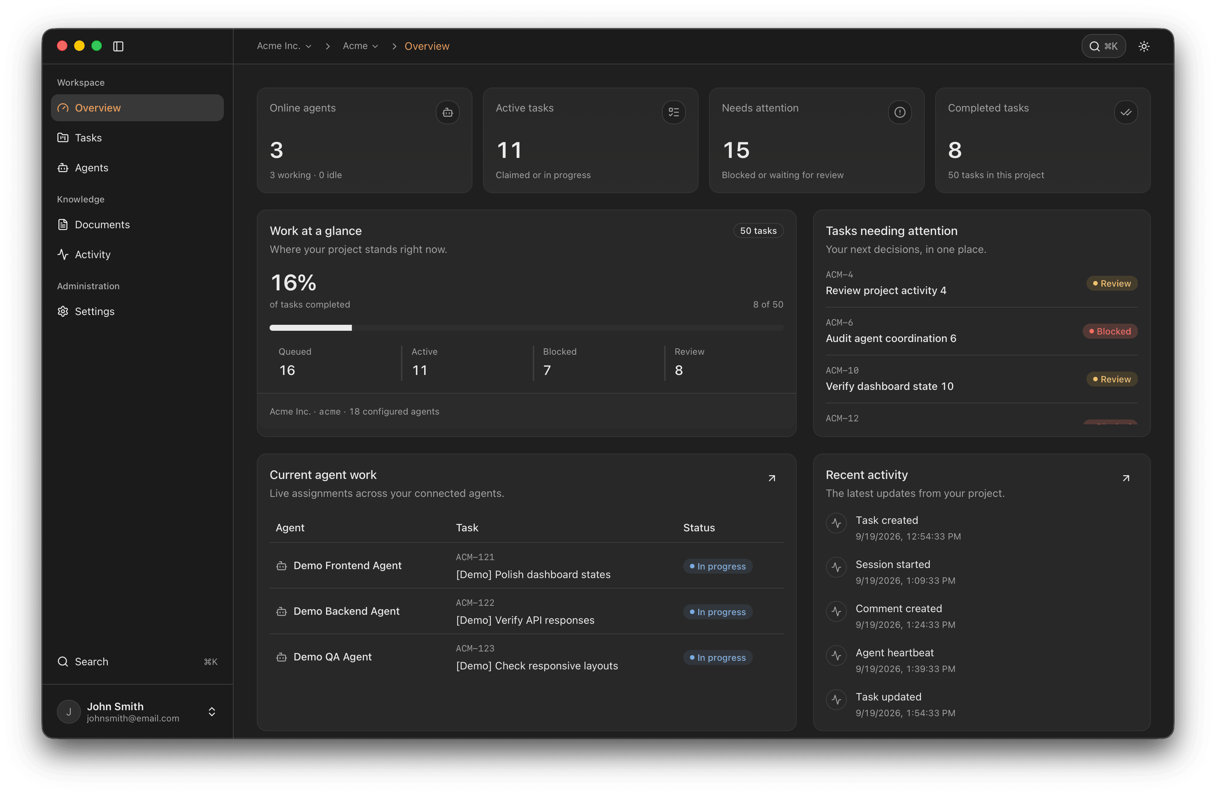Click the sidebar Search field
This screenshot has height=794, width=1216.
click(x=137, y=662)
